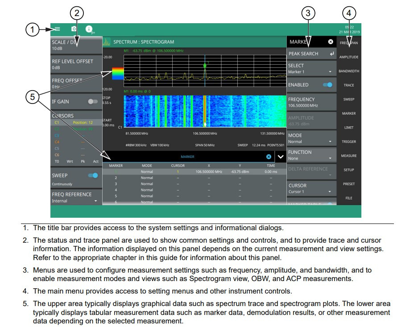Open the CURSOR Cursor 1 dropdown
This screenshot has height=327, width=410.
[311, 188]
